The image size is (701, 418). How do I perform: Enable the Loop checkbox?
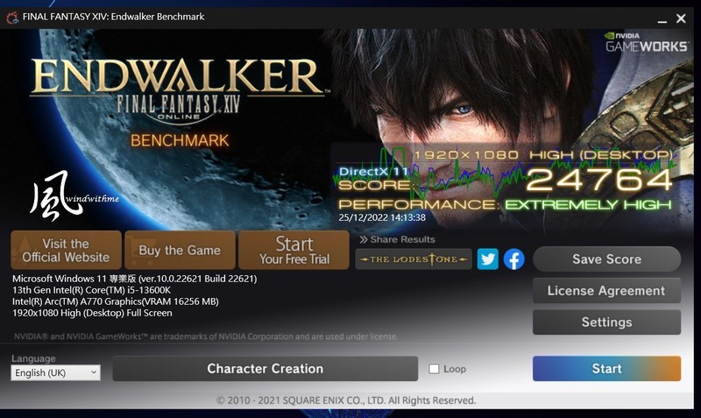pos(434,369)
